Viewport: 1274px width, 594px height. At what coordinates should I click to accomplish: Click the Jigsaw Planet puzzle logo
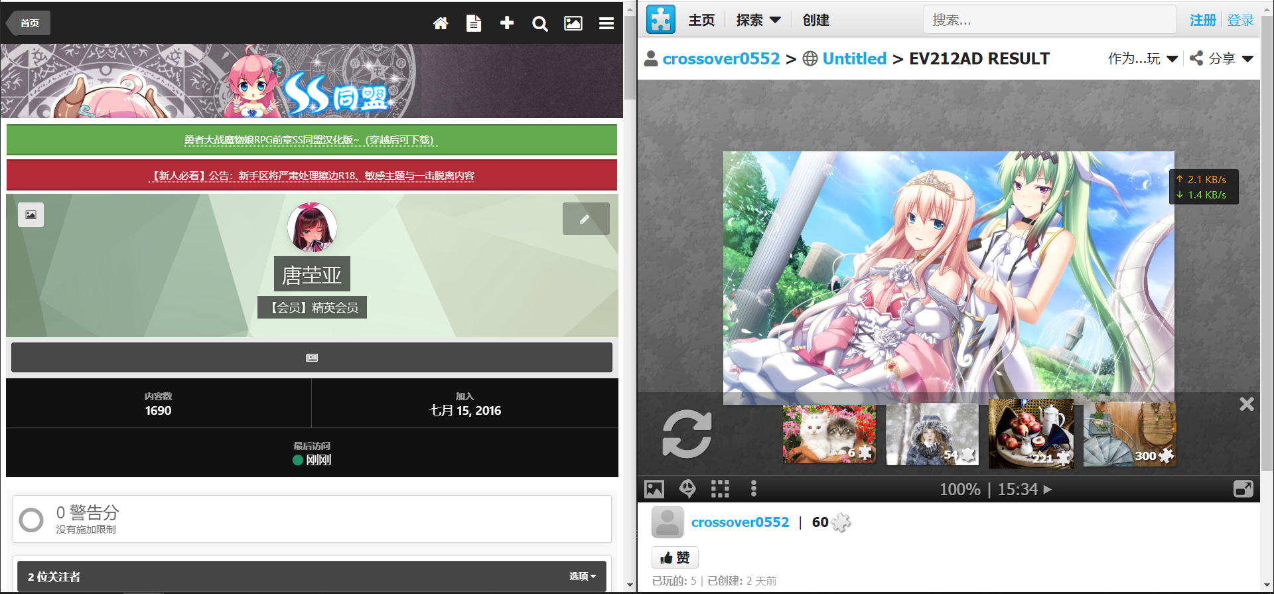661,20
